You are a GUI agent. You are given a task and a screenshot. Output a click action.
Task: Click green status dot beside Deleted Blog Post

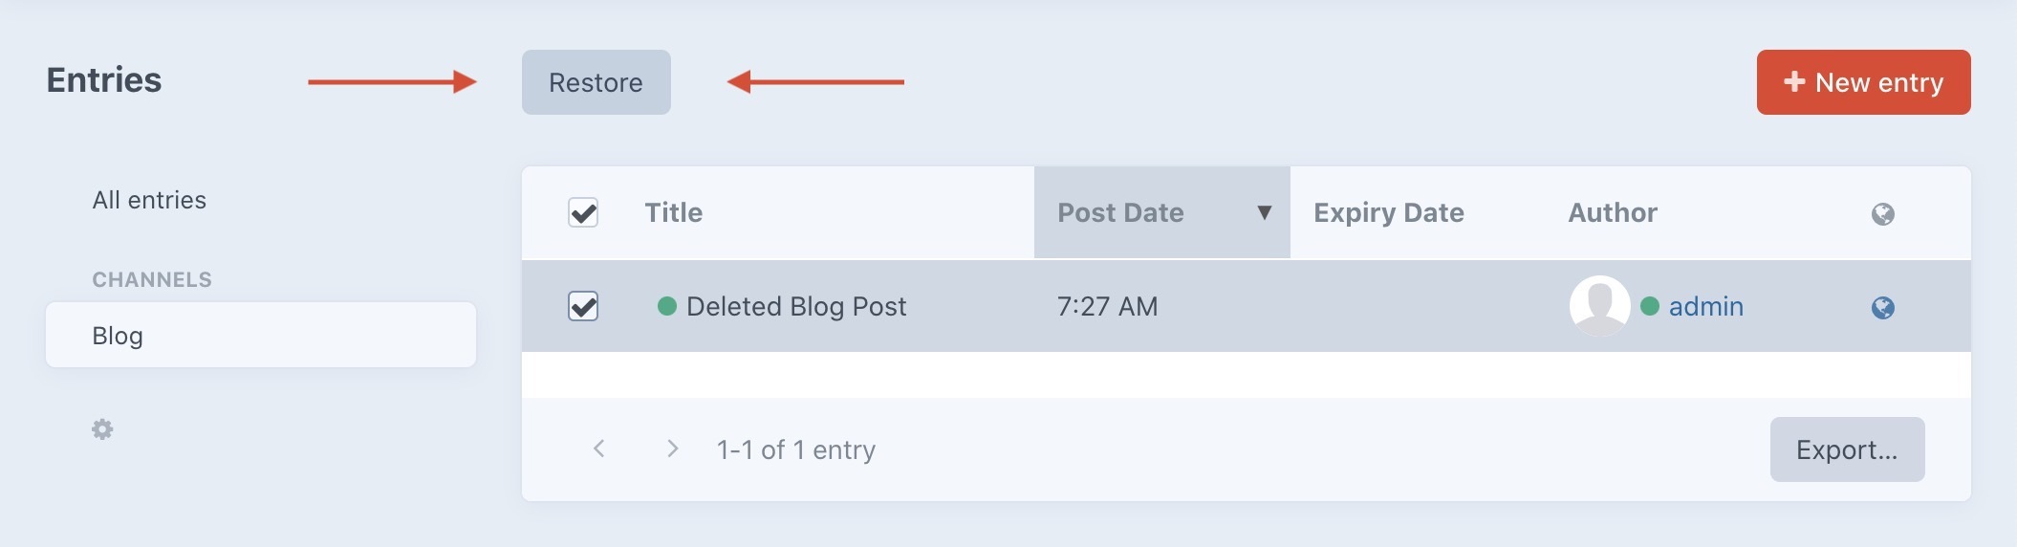(667, 306)
